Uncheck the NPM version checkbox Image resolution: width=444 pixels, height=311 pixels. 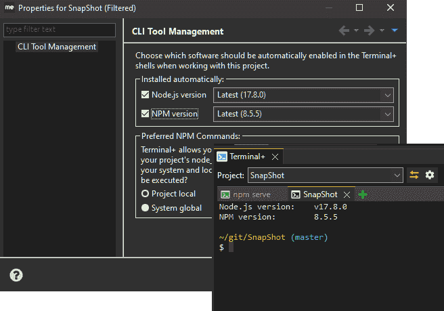(145, 114)
